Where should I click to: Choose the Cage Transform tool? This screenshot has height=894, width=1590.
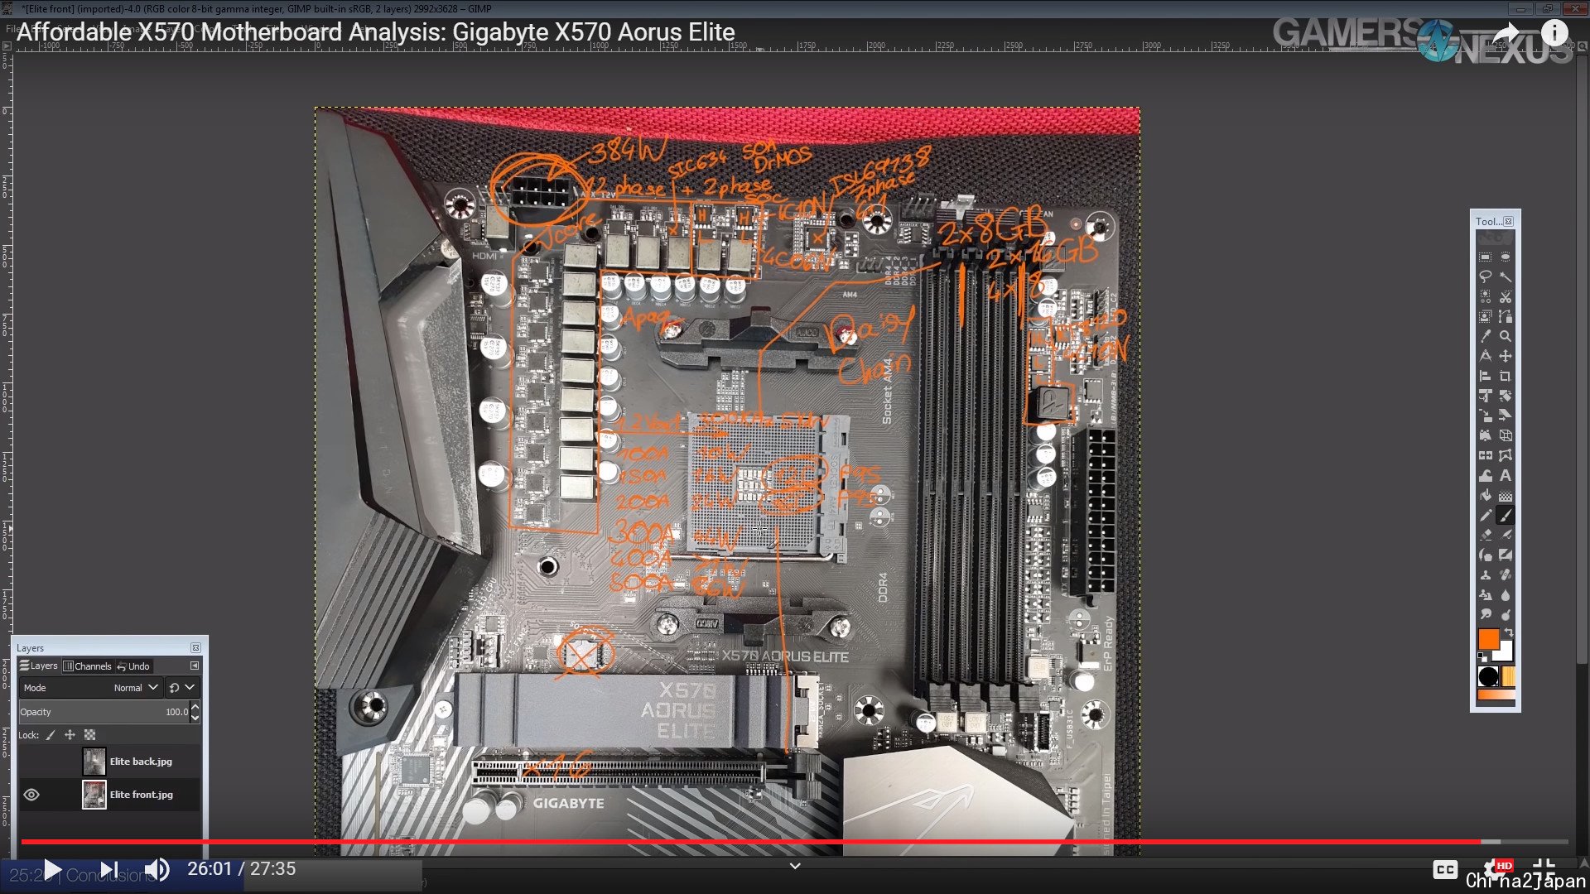1506,456
